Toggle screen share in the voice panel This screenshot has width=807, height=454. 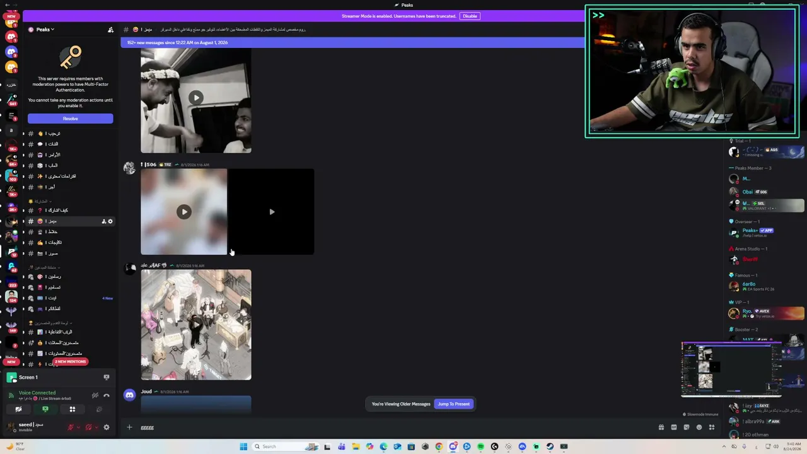point(45,409)
